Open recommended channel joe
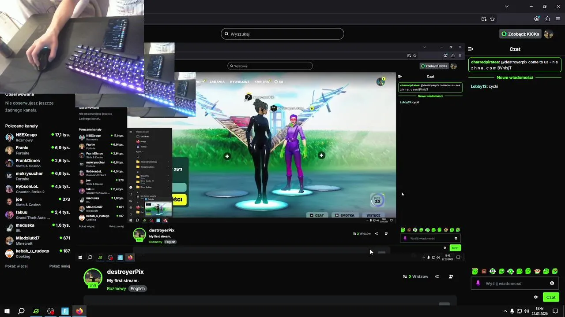The image size is (565, 317). 38,202
